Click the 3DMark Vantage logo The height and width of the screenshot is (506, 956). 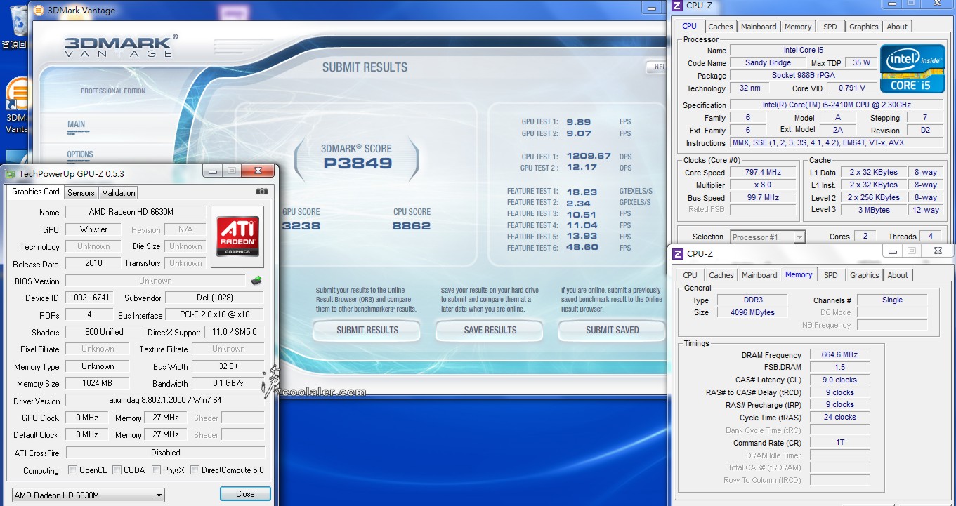121,46
